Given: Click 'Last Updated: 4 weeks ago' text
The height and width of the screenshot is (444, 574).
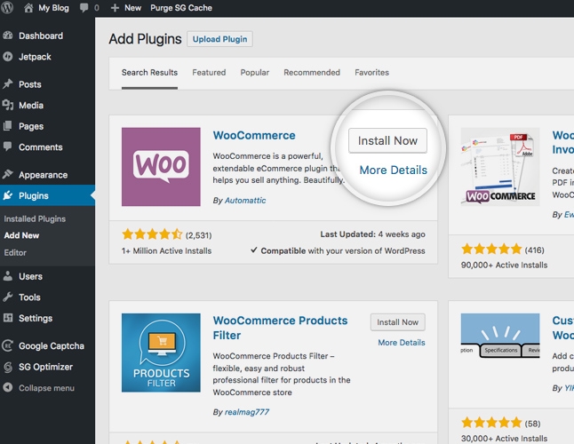Looking at the screenshot, I should click(372, 234).
